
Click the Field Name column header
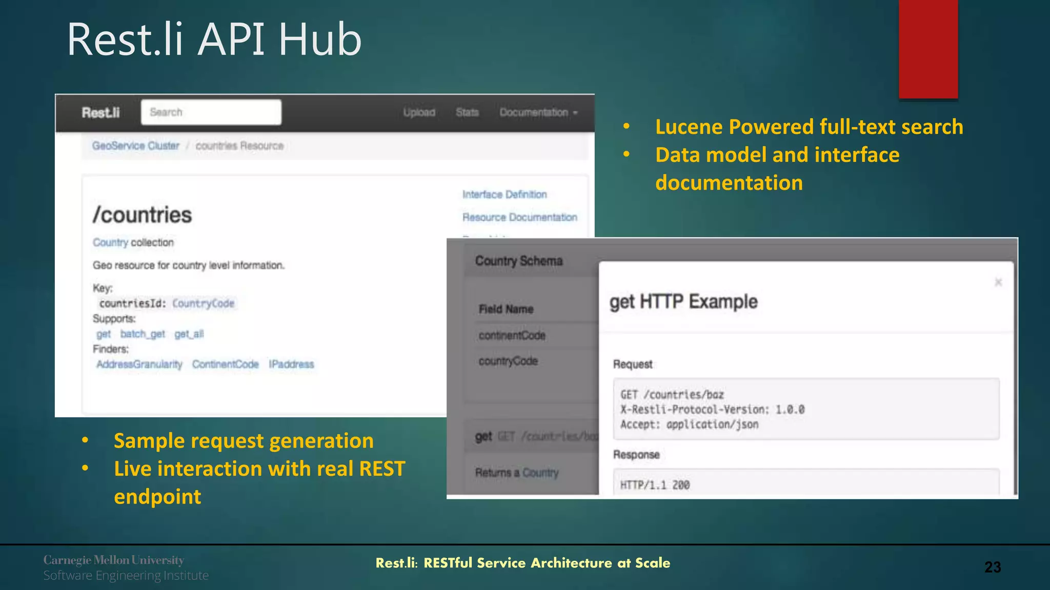(x=506, y=309)
